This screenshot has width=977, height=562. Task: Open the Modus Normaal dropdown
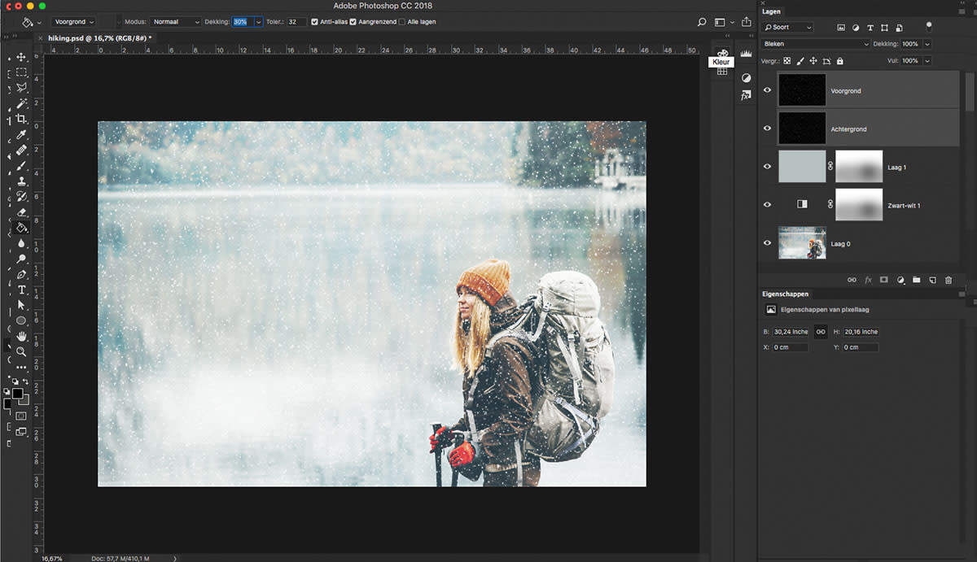174,22
